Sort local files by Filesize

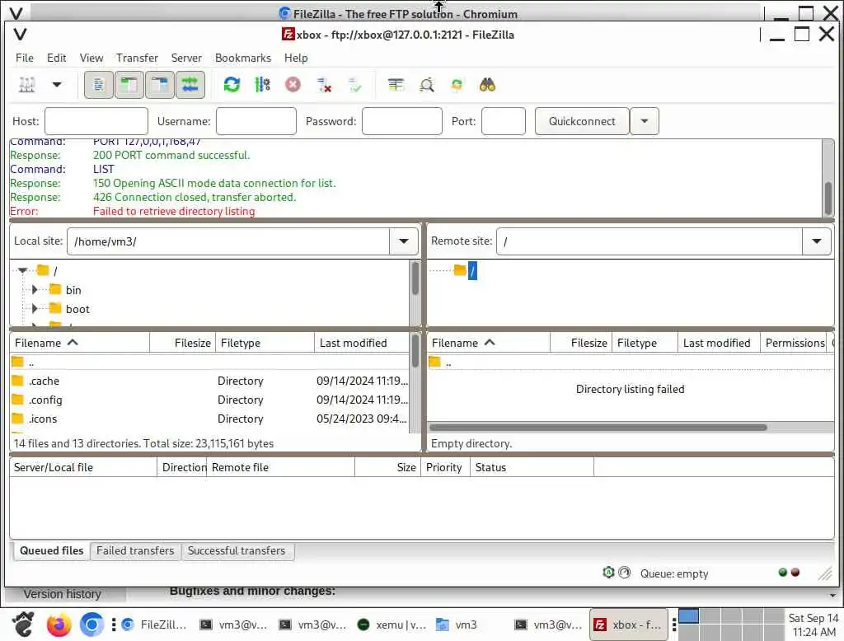pos(182,343)
